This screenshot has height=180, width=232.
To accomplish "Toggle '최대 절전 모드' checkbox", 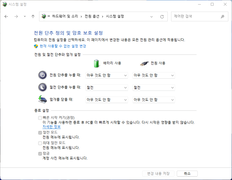I will click(x=40, y=143).
